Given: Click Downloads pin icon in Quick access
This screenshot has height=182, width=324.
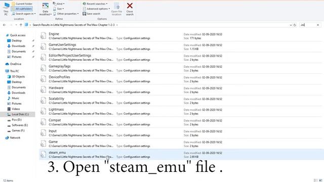Looking at the screenshot, I should 33,46.
